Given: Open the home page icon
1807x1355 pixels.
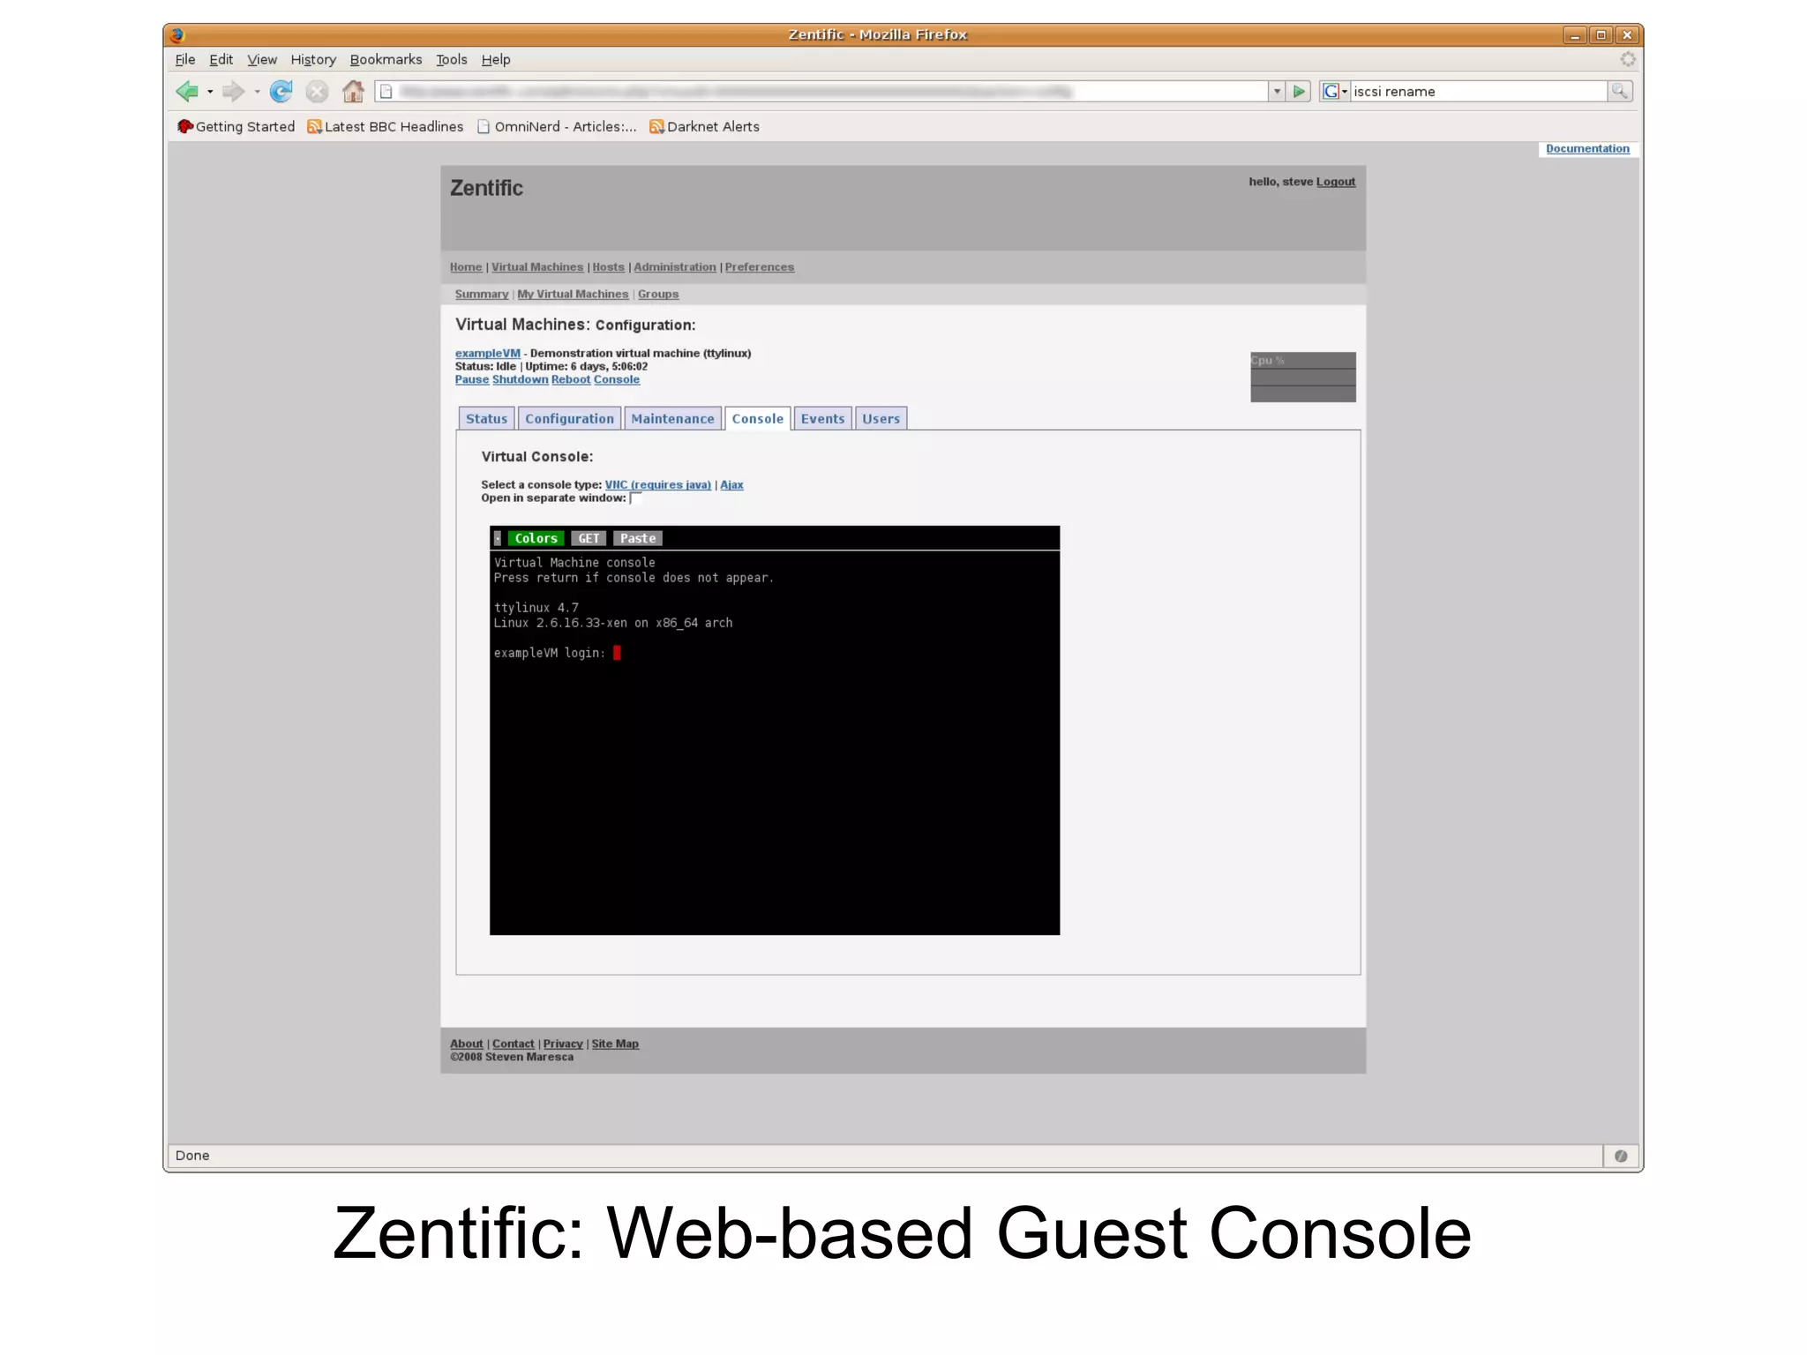Looking at the screenshot, I should click(353, 91).
